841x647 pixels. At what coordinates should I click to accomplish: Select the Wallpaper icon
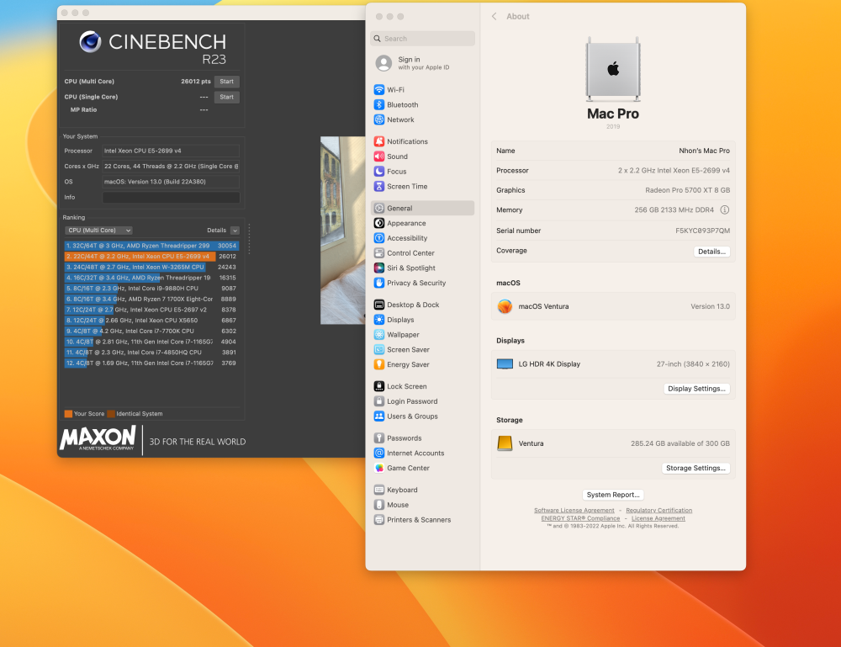point(378,335)
